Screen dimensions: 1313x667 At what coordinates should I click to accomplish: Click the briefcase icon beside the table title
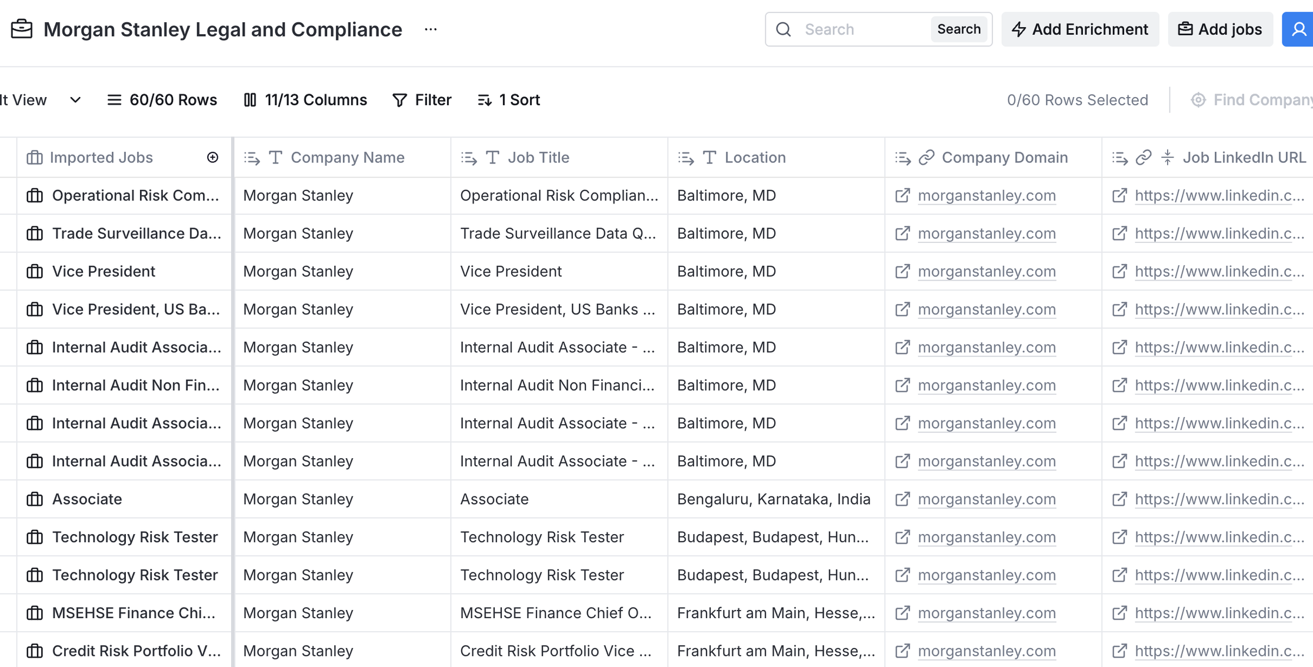pos(22,29)
